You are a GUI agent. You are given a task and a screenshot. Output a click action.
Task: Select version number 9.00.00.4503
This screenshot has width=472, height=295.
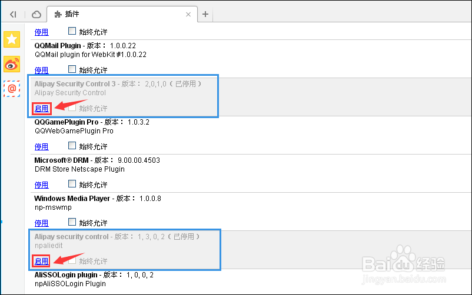click(139, 160)
